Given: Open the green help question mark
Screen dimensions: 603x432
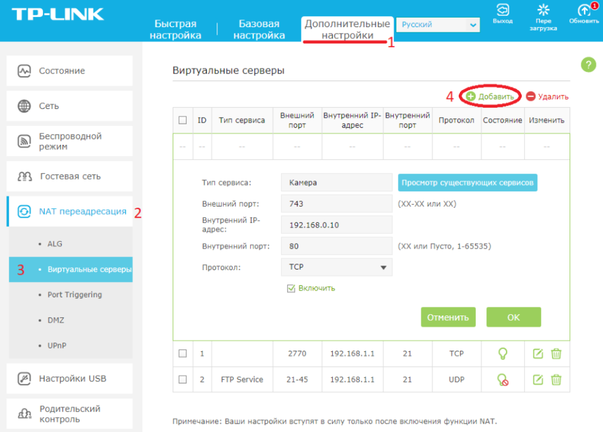Looking at the screenshot, I should (x=588, y=65).
